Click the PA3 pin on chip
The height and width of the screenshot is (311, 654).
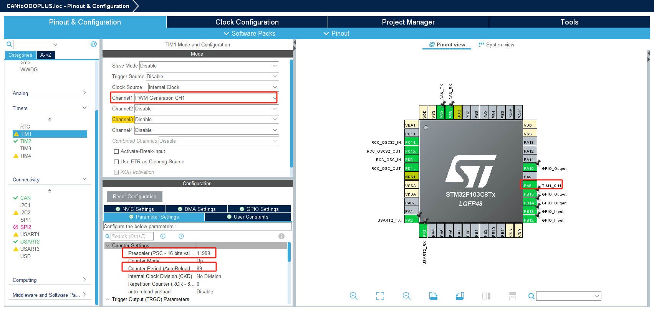424,231
